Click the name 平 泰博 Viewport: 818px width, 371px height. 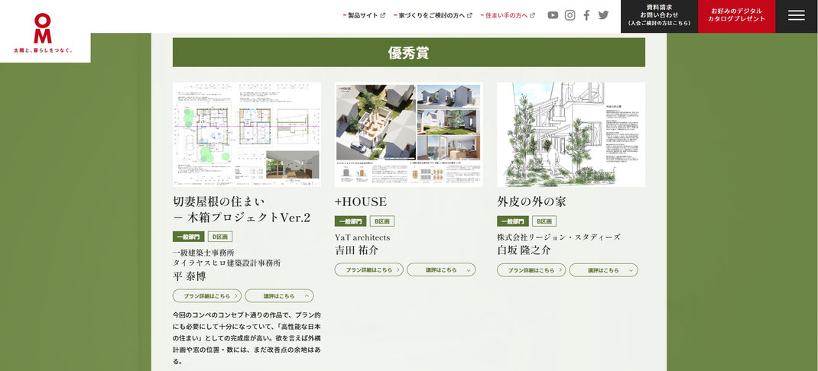point(190,276)
